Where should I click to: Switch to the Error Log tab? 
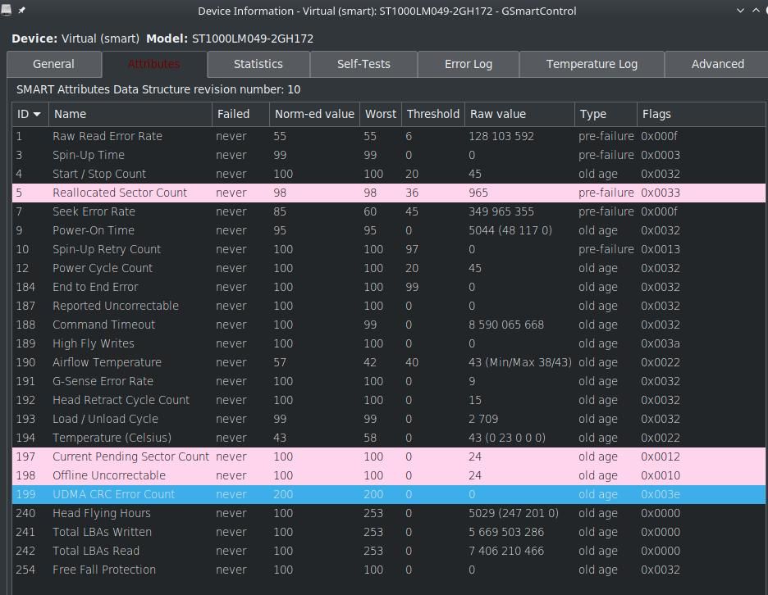click(469, 64)
